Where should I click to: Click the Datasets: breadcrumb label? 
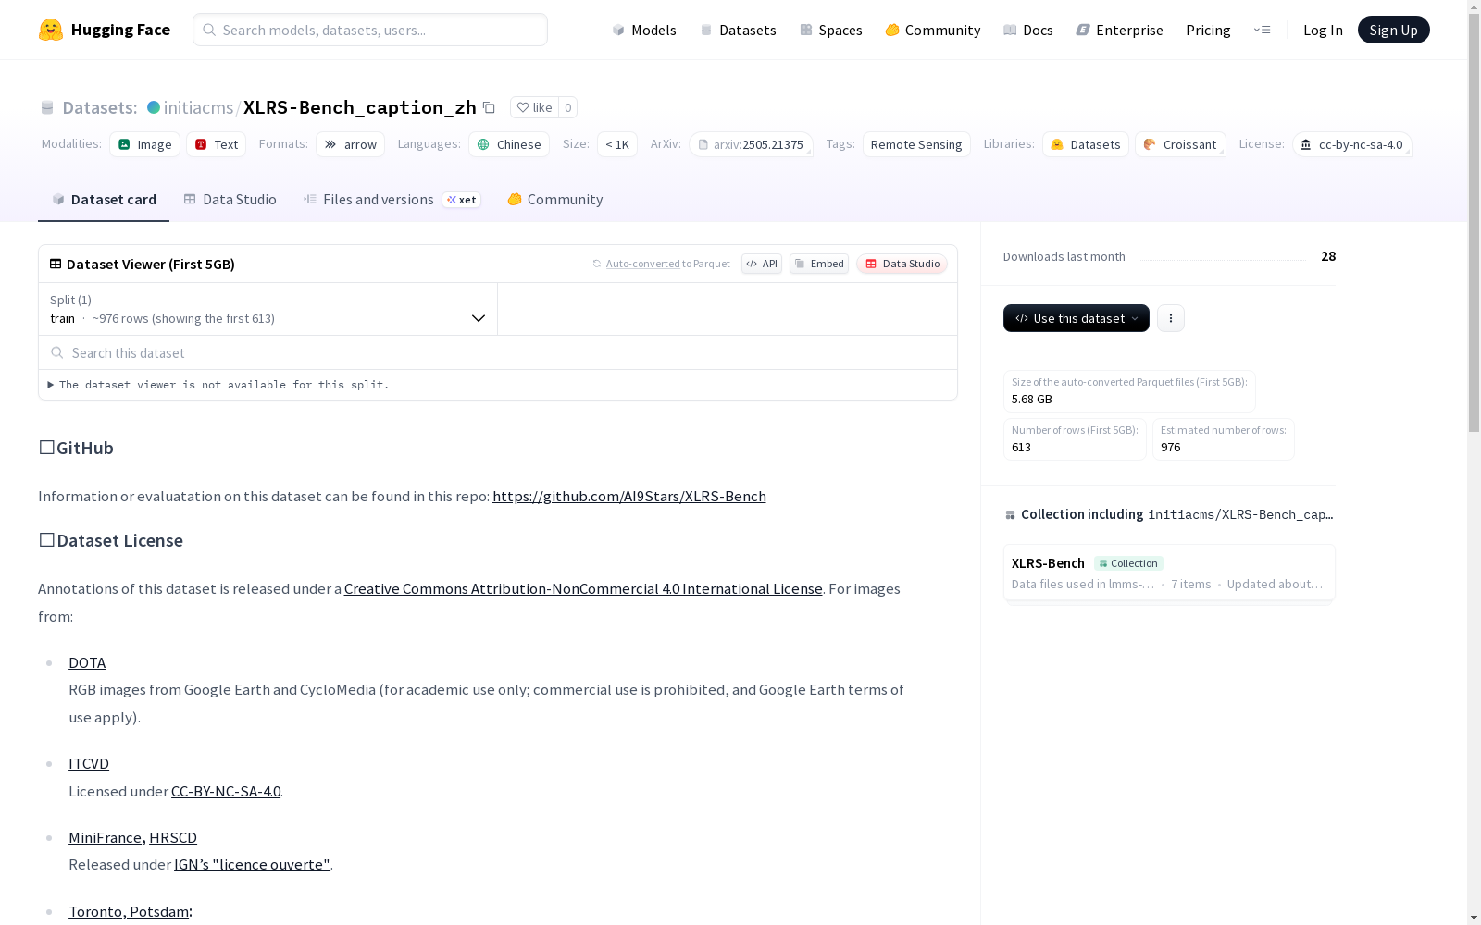coord(100,107)
